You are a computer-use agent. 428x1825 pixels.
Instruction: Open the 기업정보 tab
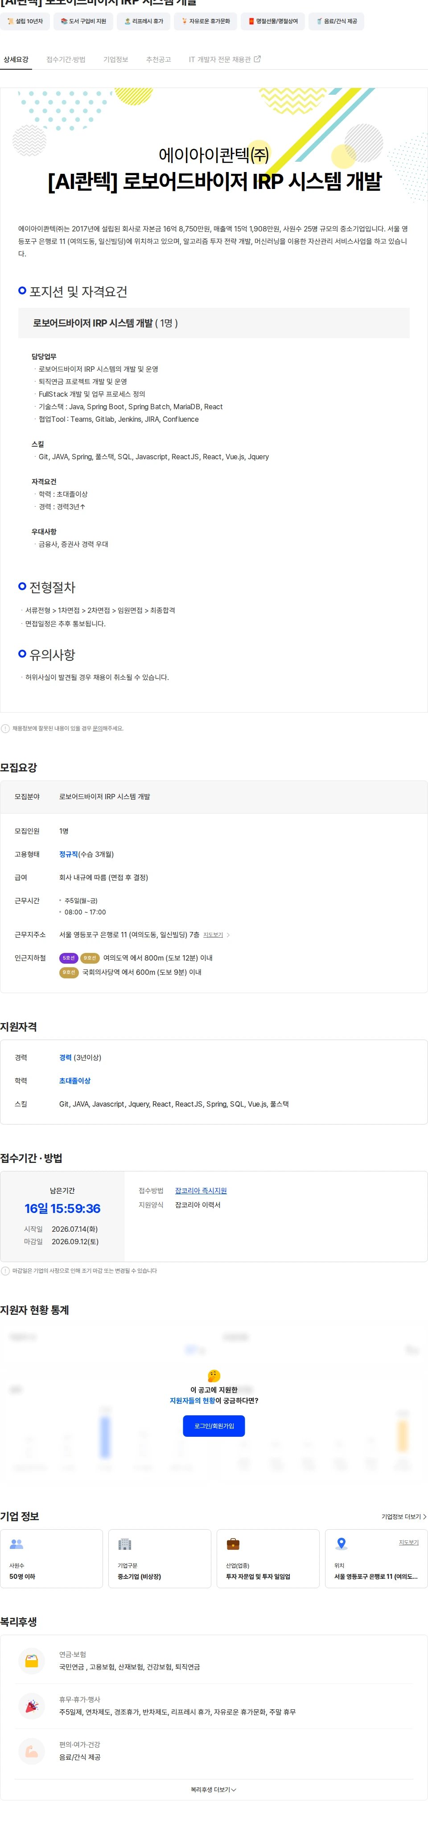tap(116, 59)
